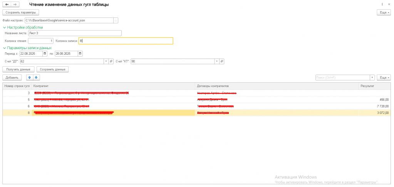Click the open icon next to Счет "КТ"

click(222, 61)
